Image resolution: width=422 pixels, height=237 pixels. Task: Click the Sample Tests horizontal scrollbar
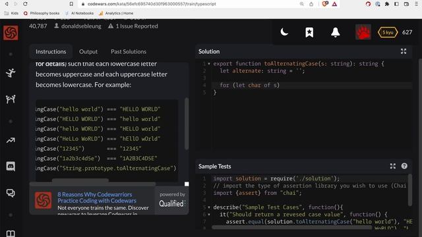[x=292, y=227]
